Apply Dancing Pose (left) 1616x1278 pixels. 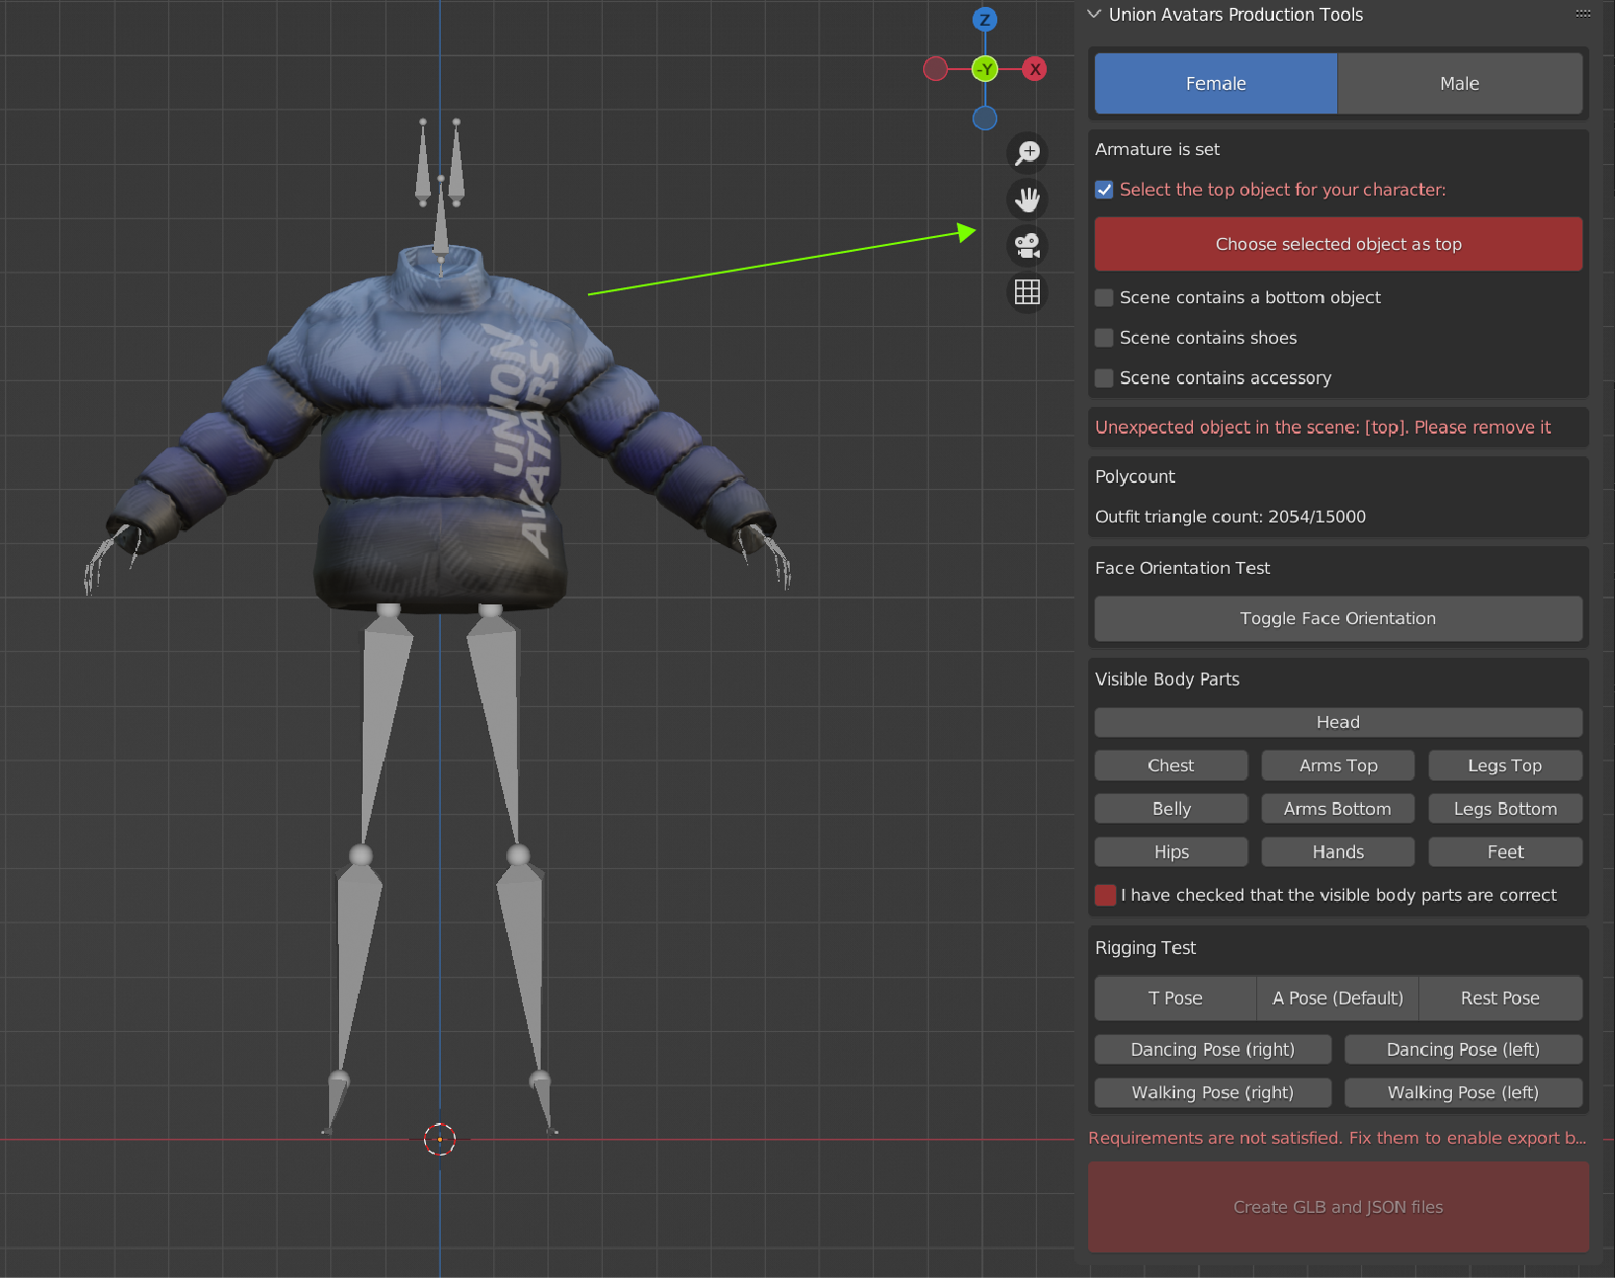(1464, 1050)
